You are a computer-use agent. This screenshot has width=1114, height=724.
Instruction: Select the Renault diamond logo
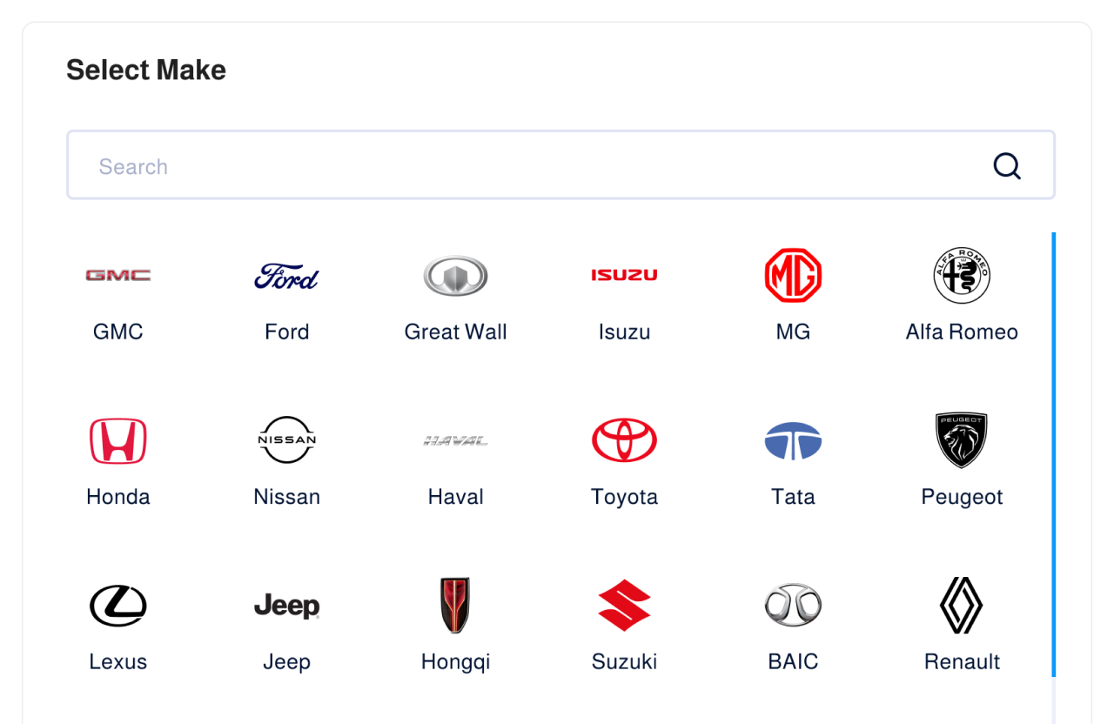(x=962, y=606)
